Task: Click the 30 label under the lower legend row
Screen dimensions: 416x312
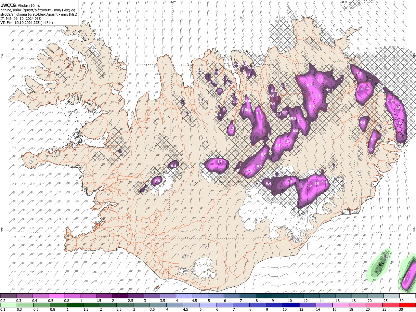Action: click(401, 310)
